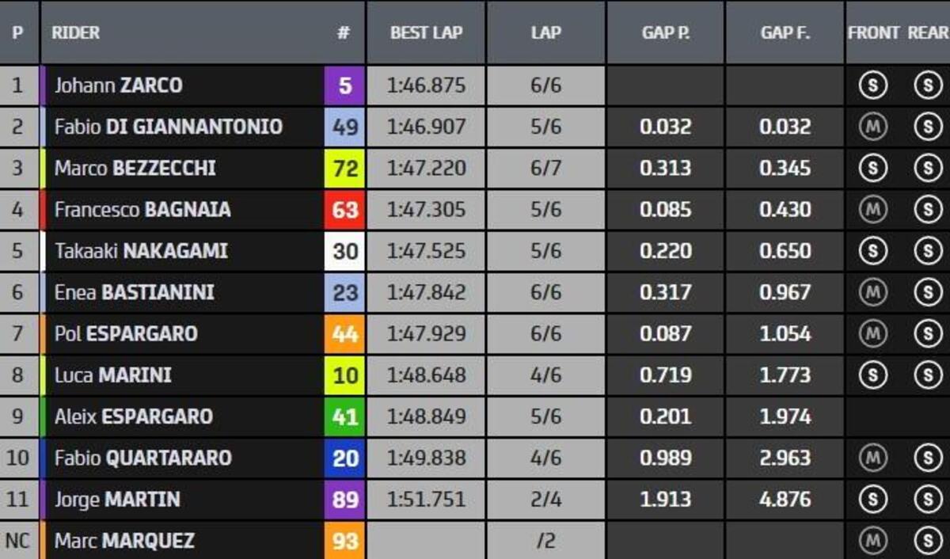Select rider name Johann ZARCO
The height and width of the screenshot is (559, 950).
click(118, 86)
